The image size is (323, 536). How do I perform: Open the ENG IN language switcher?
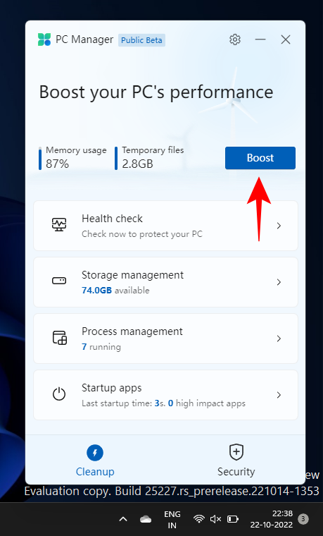tap(172, 519)
